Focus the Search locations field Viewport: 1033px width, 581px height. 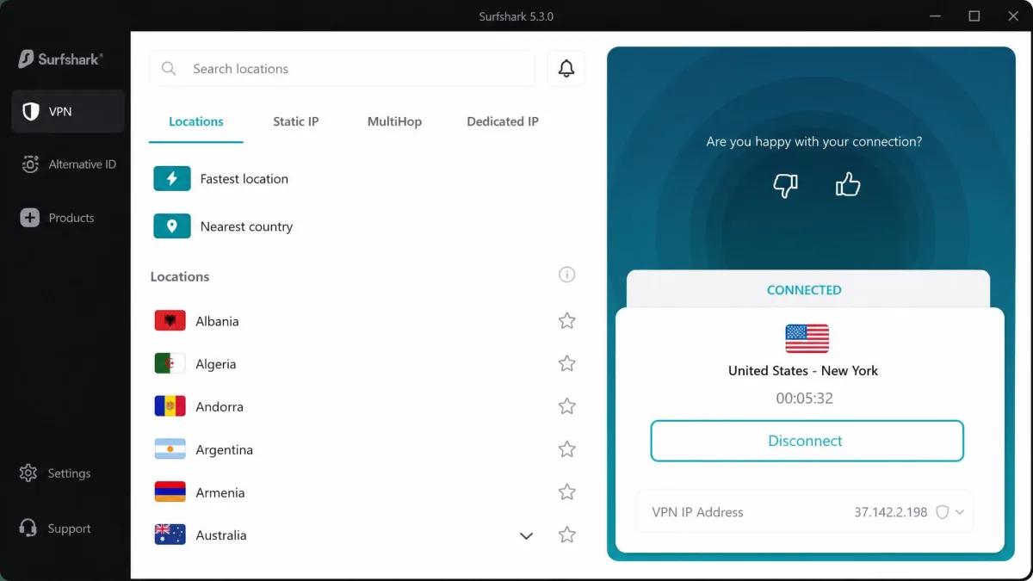[343, 69]
